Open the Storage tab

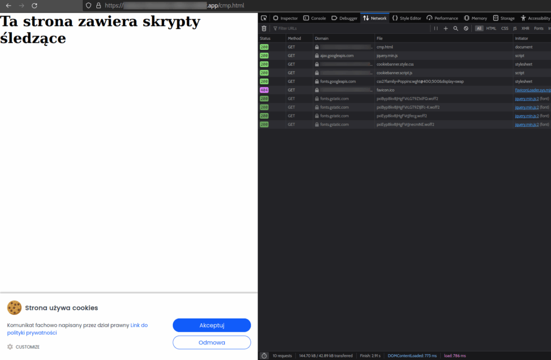coord(504,18)
